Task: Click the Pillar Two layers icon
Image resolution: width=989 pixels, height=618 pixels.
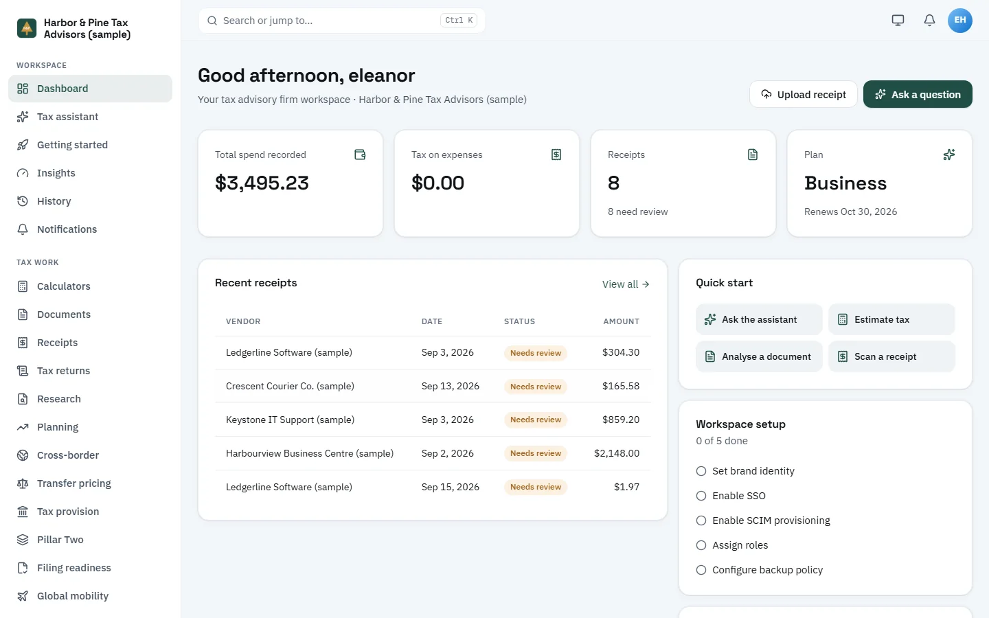Action: tap(23, 540)
